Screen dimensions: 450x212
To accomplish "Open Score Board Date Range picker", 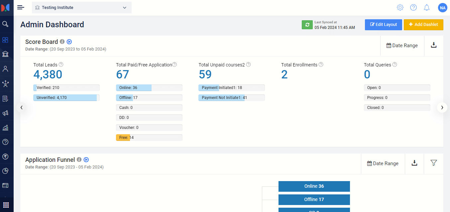I will (x=402, y=46).
